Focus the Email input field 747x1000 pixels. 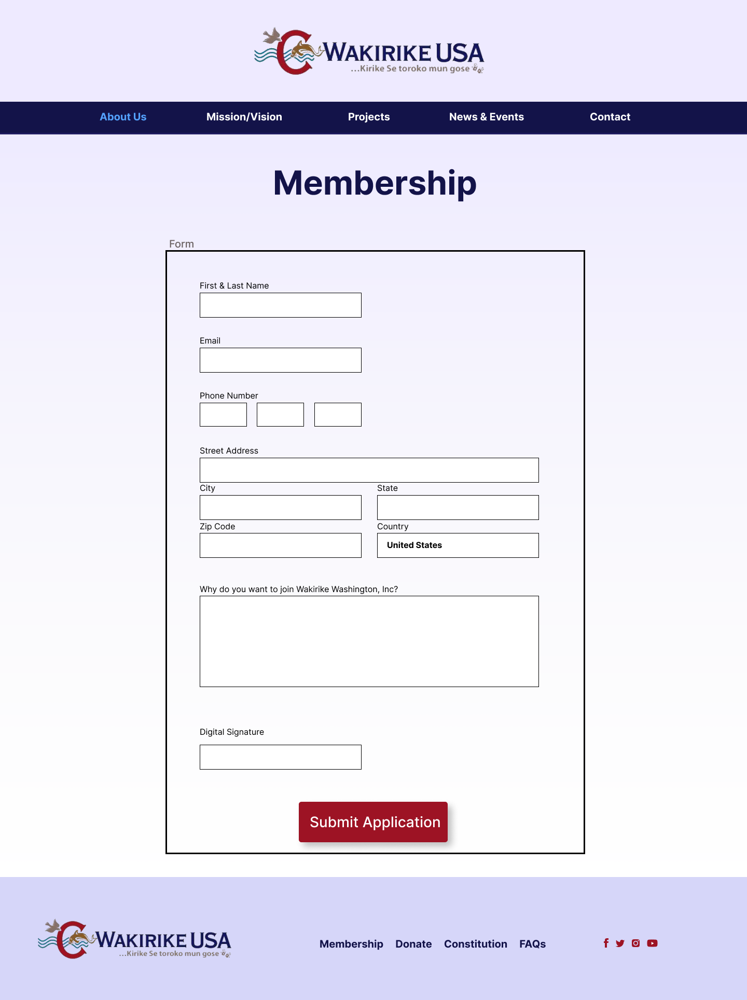tap(281, 360)
